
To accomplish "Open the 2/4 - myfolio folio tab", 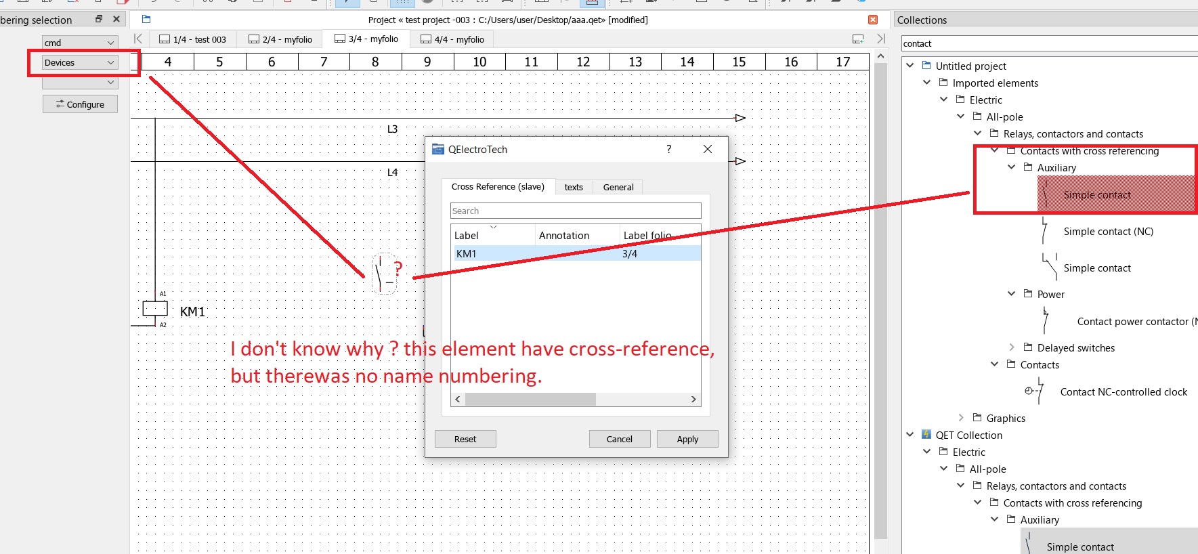I will coord(280,39).
